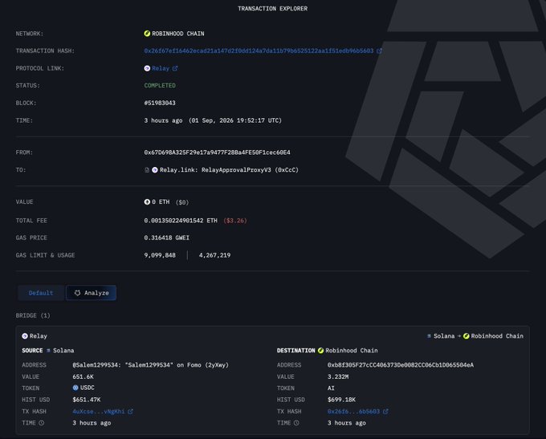The image size is (546, 439).
Task: Click total fee 0.001350224901542 ETH
Action: point(181,221)
